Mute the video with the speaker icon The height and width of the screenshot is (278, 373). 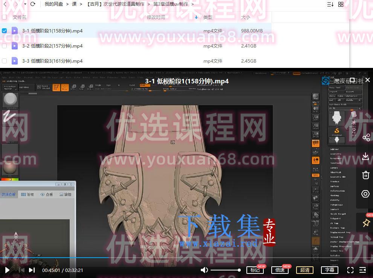click(x=204, y=270)
